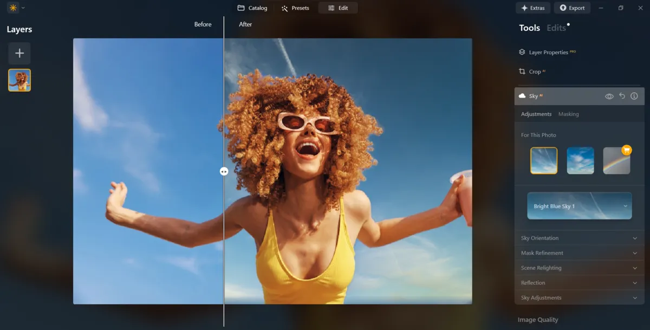Screen dimensions: 650x330
Task: Expand the Mask Refinement section
Action: point(579,253)
